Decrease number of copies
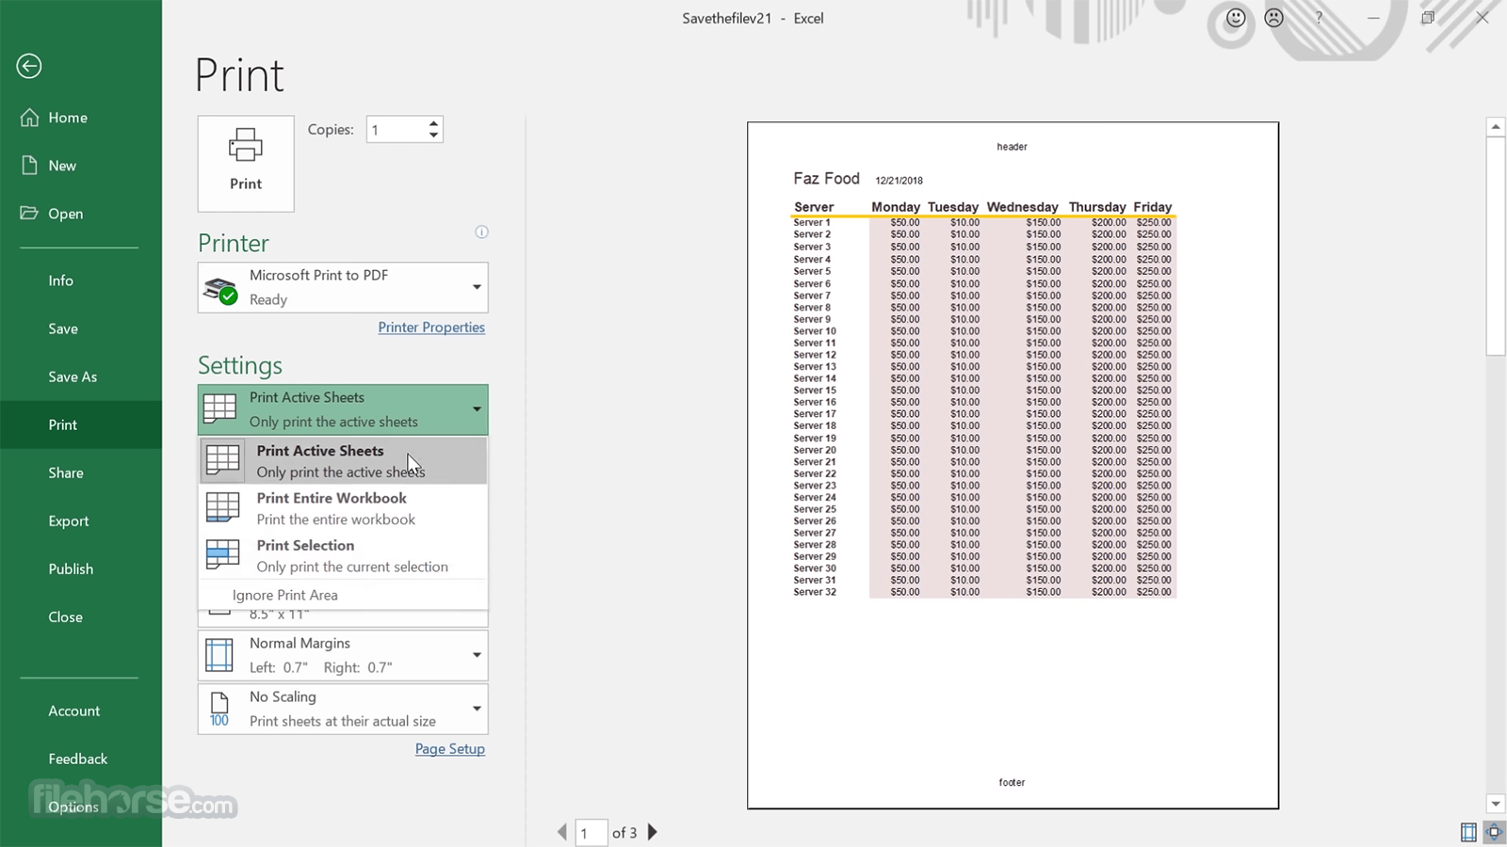The height and width of the screenshot is (847, 1507). tap(433, 136)
